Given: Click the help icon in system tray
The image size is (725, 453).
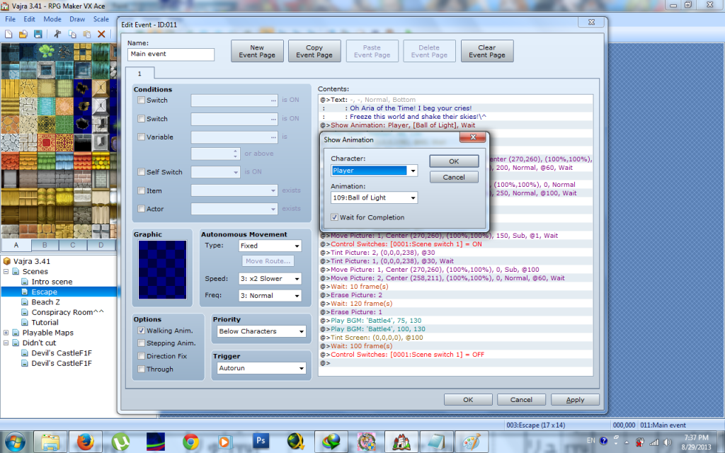Looking at the screenshot, I should [603, 440].
